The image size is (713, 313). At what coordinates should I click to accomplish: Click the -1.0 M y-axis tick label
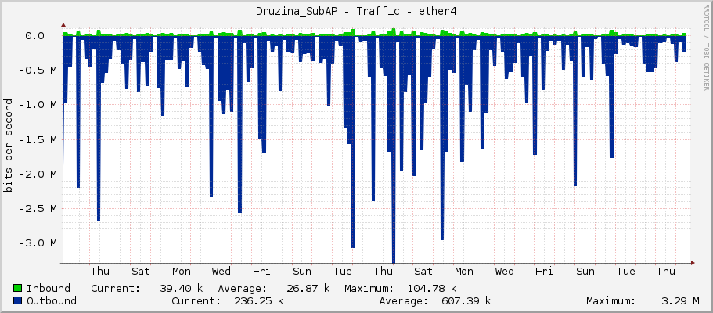pyautogui.click(x=38, y=105)
